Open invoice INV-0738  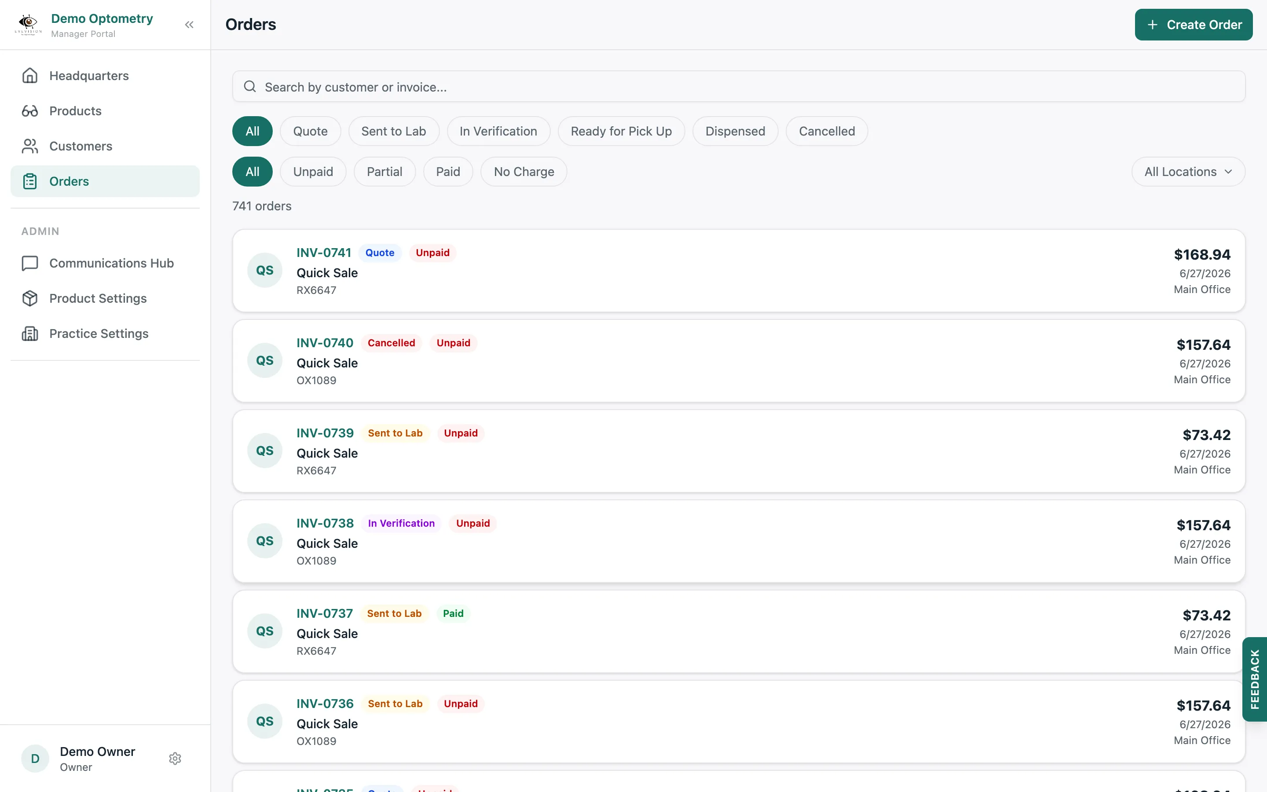325,523
